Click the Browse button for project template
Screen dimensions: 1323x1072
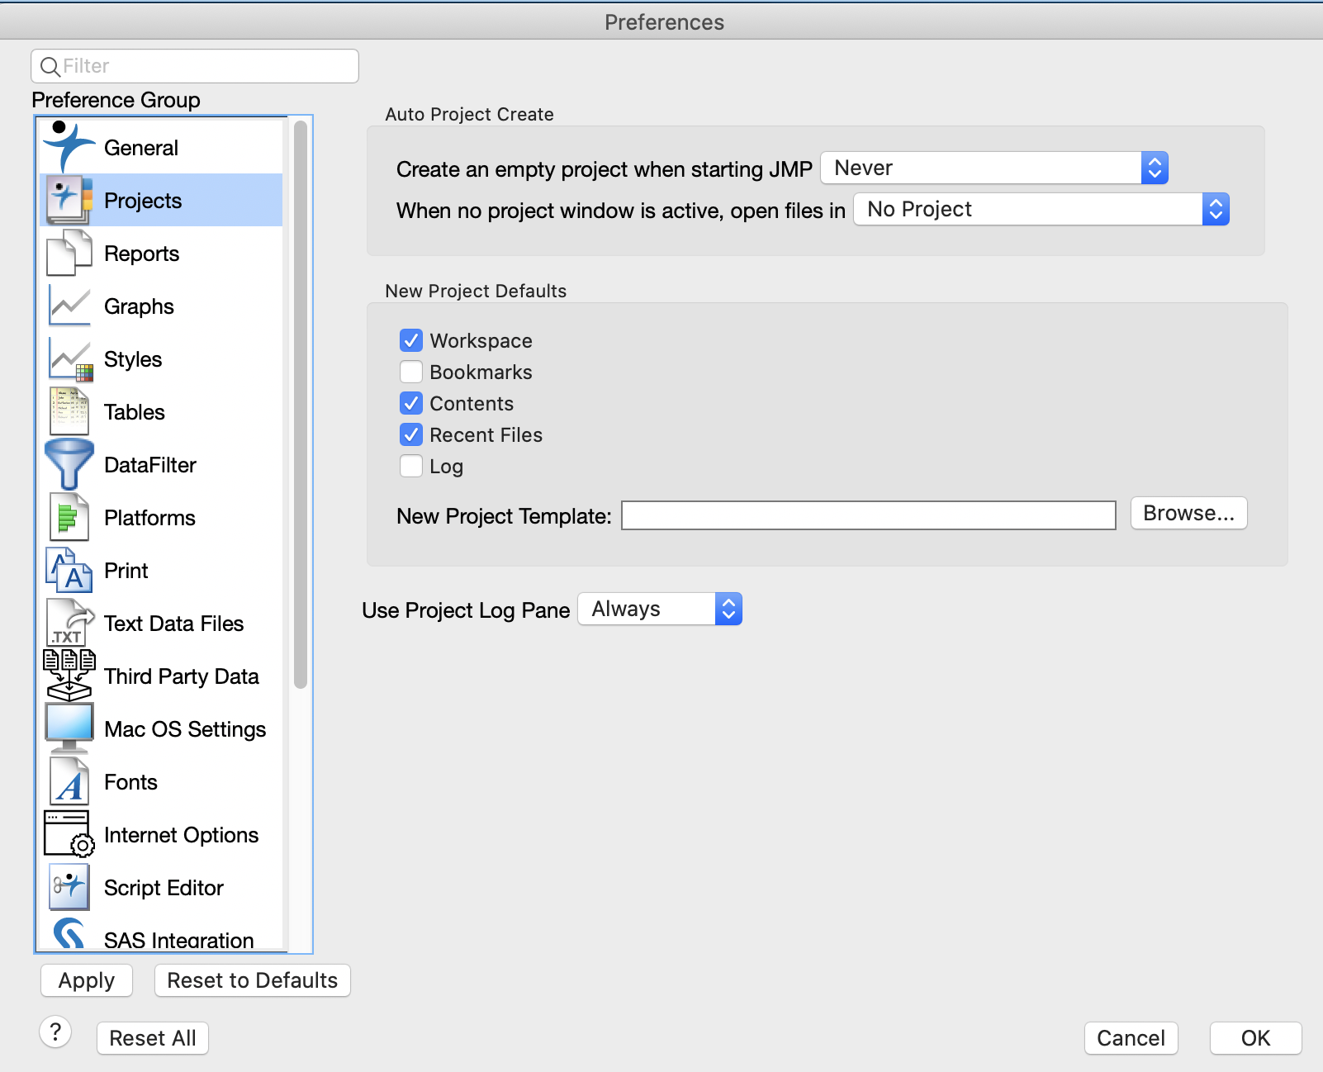[1188, 513]
